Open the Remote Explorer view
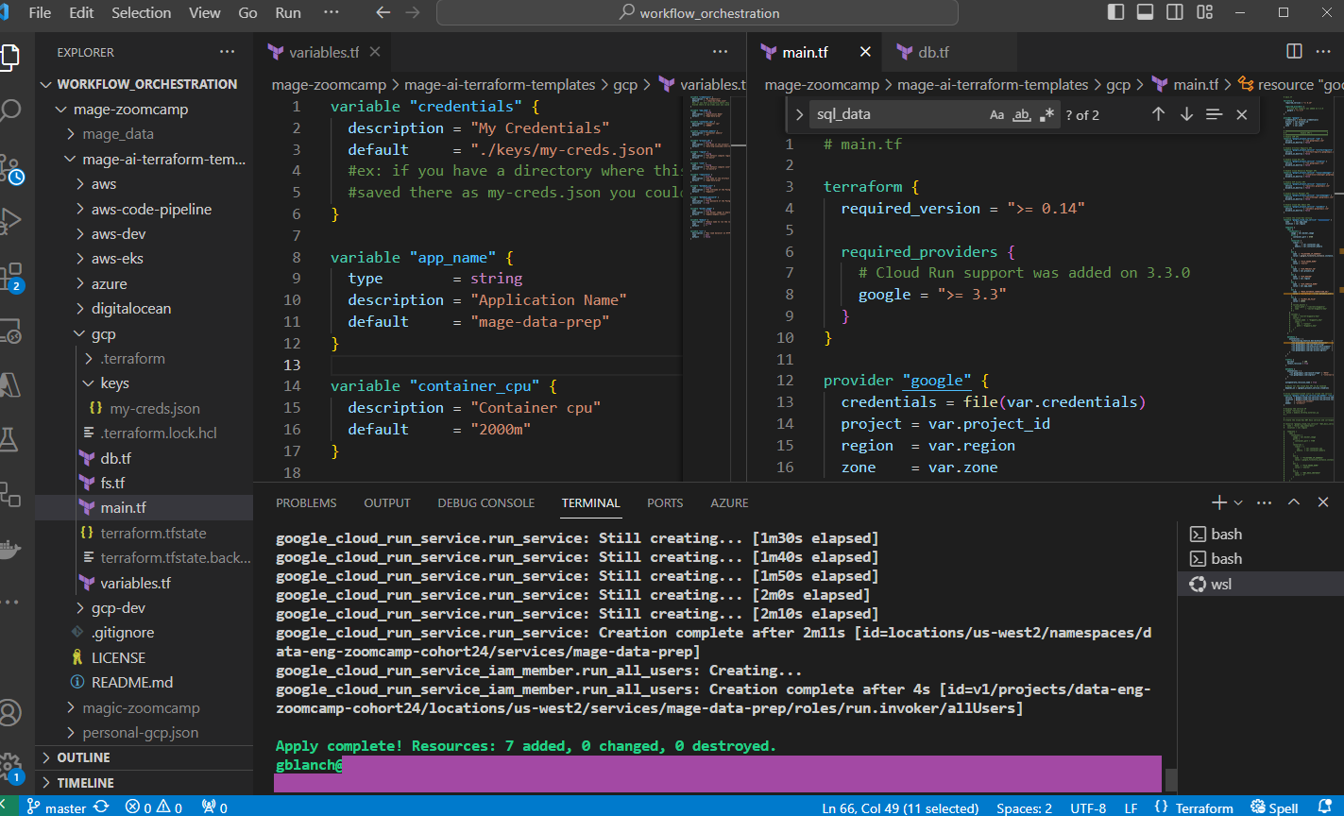1344x816 pixels. click(x=9, y=331)
